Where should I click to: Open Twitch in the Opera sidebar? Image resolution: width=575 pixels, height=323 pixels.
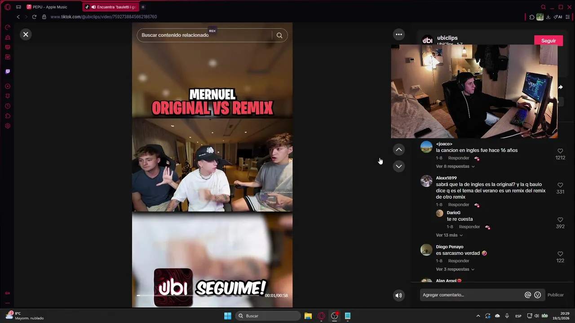(8, 71)
